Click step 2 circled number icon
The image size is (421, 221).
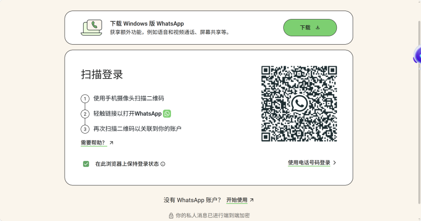point(85,114)
